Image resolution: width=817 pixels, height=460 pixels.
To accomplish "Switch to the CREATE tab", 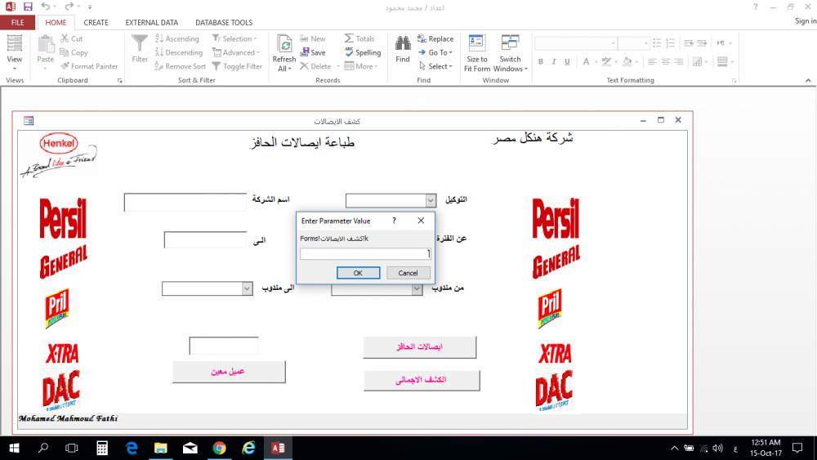I will tap(96, 22).
